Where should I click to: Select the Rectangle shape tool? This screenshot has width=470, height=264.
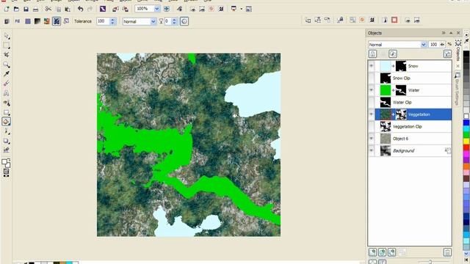click(x=7, y=112)
